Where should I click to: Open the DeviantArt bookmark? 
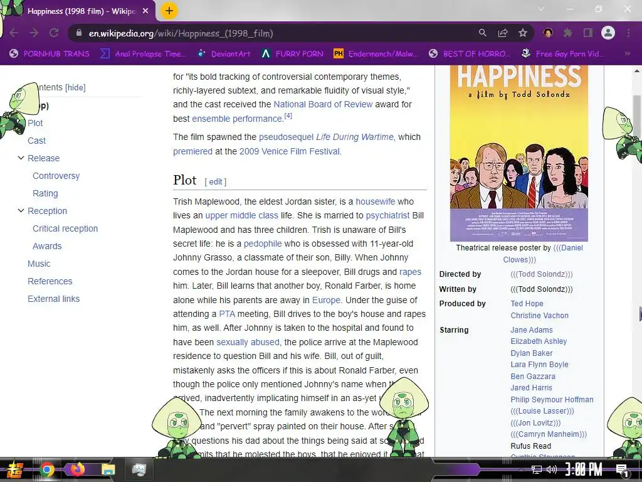click(224, 54)
